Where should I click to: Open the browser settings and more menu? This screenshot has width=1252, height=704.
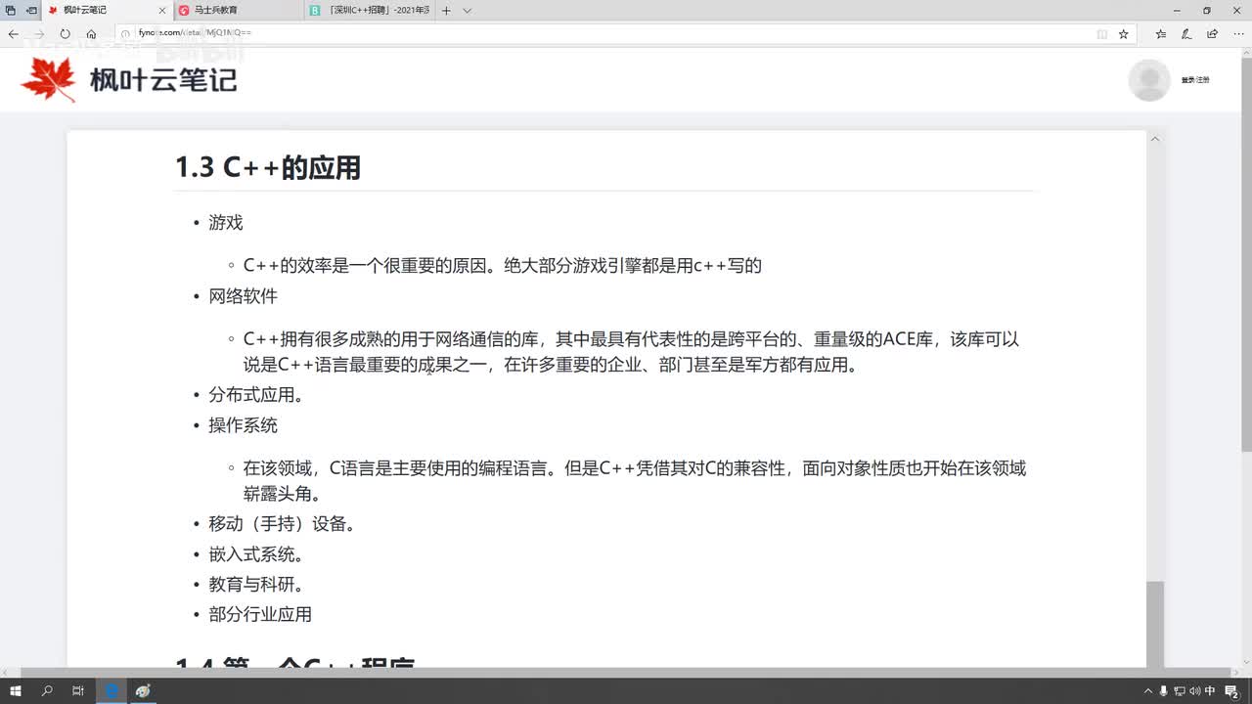[1238, 33]
